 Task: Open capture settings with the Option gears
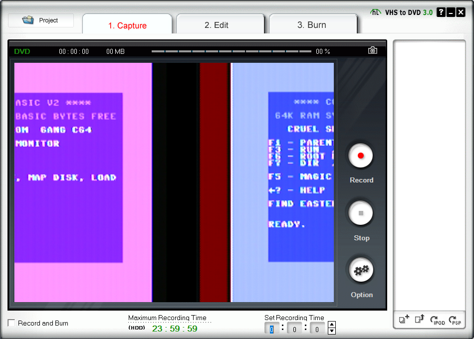point(361,270)
